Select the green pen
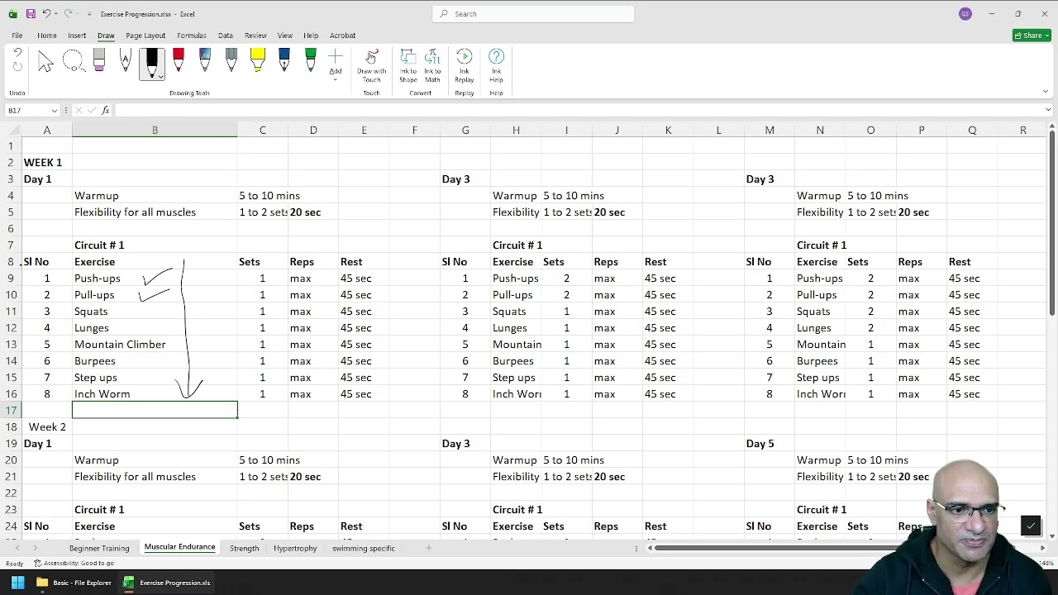Viewport: 1058px width, 595px height. [311, 61]
